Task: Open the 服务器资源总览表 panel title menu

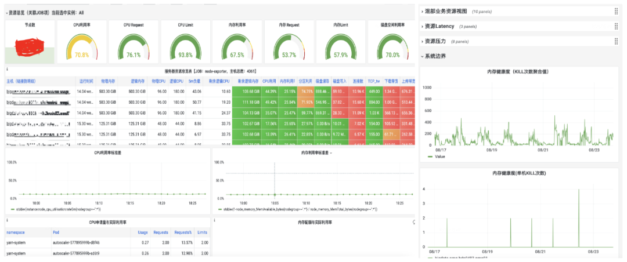Action: click(210, 71)
